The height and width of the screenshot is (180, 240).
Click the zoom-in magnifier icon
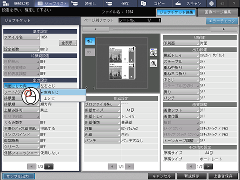153,64
